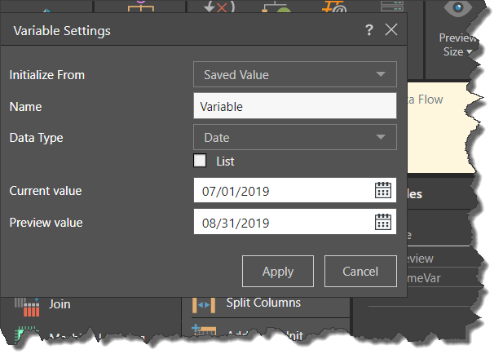
Task: Click the Cancel button
Action: (x=360, y=271)
